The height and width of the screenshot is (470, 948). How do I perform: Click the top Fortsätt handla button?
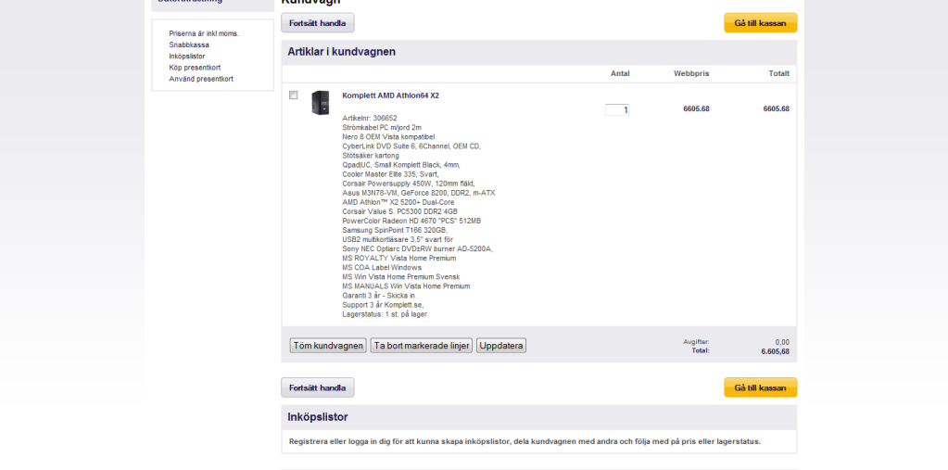317,23
